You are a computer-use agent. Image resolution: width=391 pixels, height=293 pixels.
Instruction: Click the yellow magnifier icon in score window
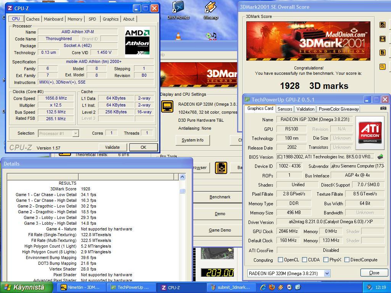click(x=383, y=66)
